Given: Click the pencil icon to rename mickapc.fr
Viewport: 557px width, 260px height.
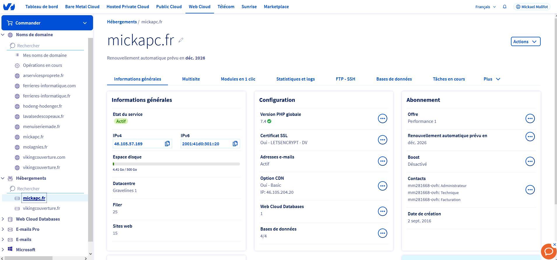Looking at the screenshot, I should click(181, 40).
